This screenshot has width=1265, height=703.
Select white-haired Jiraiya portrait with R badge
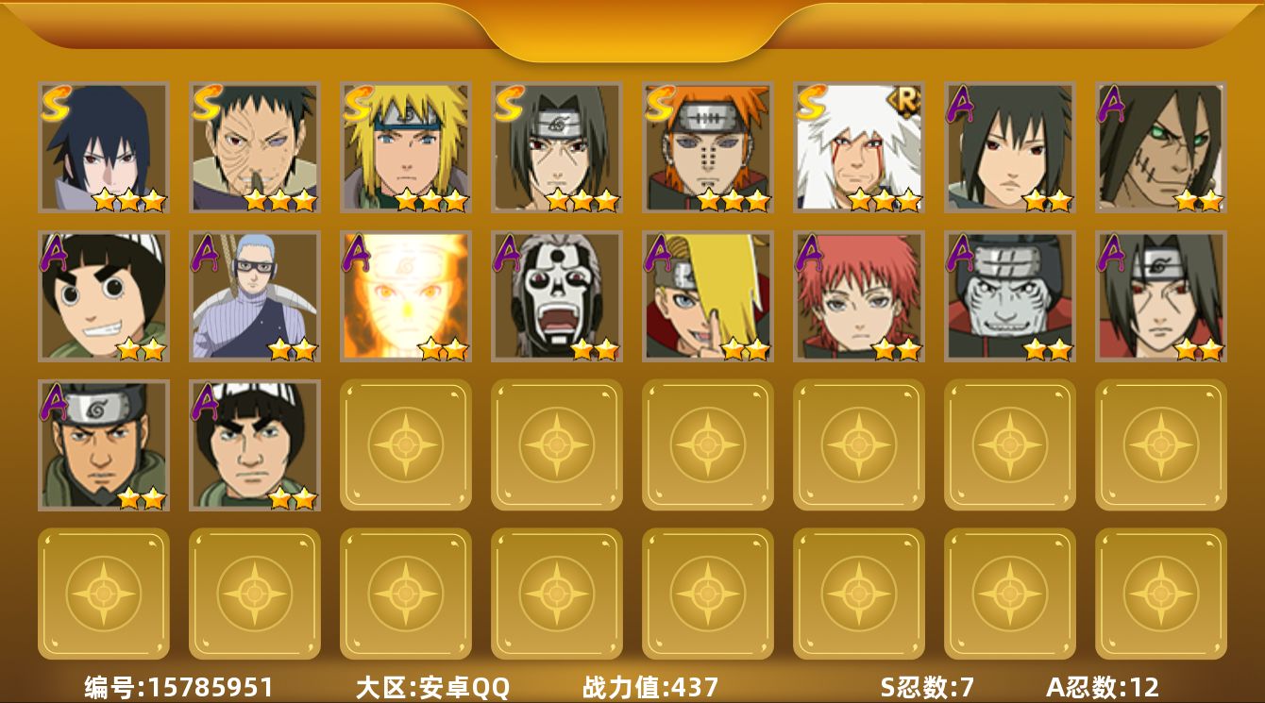pos(859,147)
